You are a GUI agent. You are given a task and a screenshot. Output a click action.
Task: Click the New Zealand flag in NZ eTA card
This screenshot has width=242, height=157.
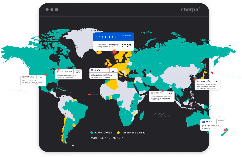pos(203,121)
